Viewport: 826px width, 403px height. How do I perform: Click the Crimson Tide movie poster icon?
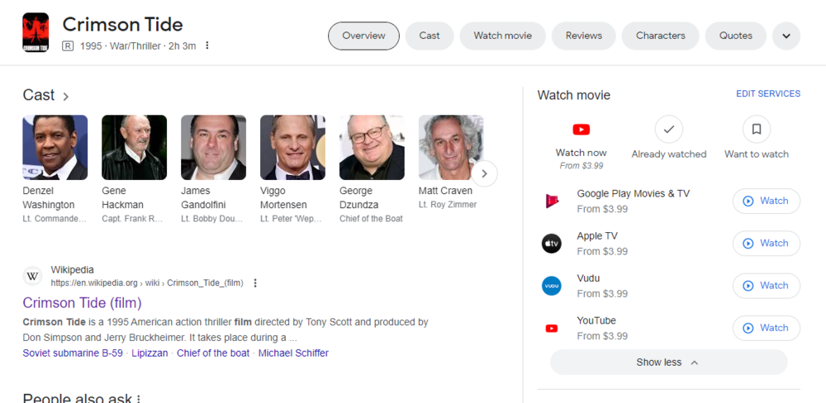tap(36, 34)
